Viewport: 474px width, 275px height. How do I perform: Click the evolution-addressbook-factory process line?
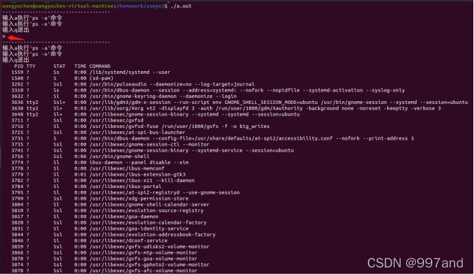[x=114, y=235]
